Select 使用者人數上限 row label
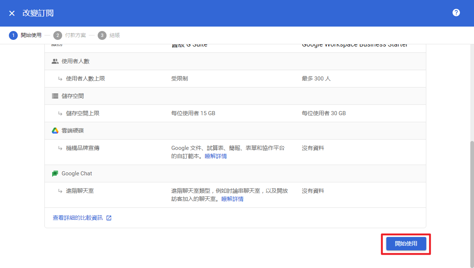474x268 pixels. (85, 79)
